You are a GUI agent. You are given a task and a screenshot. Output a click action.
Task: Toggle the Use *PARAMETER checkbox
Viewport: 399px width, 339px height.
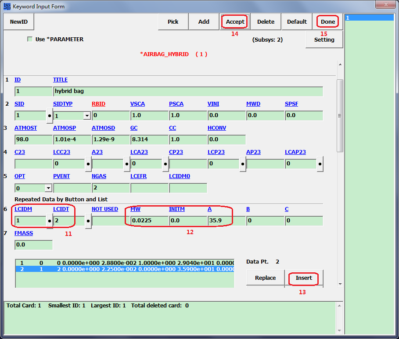(30, 39)
